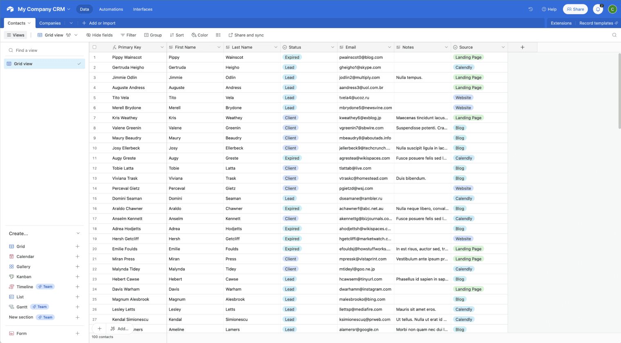
Task: Open the Primary Key column dropdown
Action: [162, 47]
